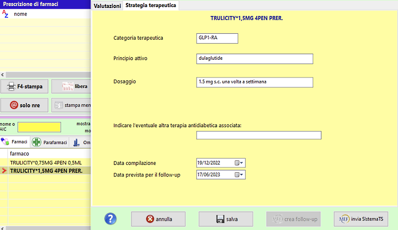This screenshot has width=398, height=230.
Task: Sort the list by the AZ icon
Action: [5, 14]
